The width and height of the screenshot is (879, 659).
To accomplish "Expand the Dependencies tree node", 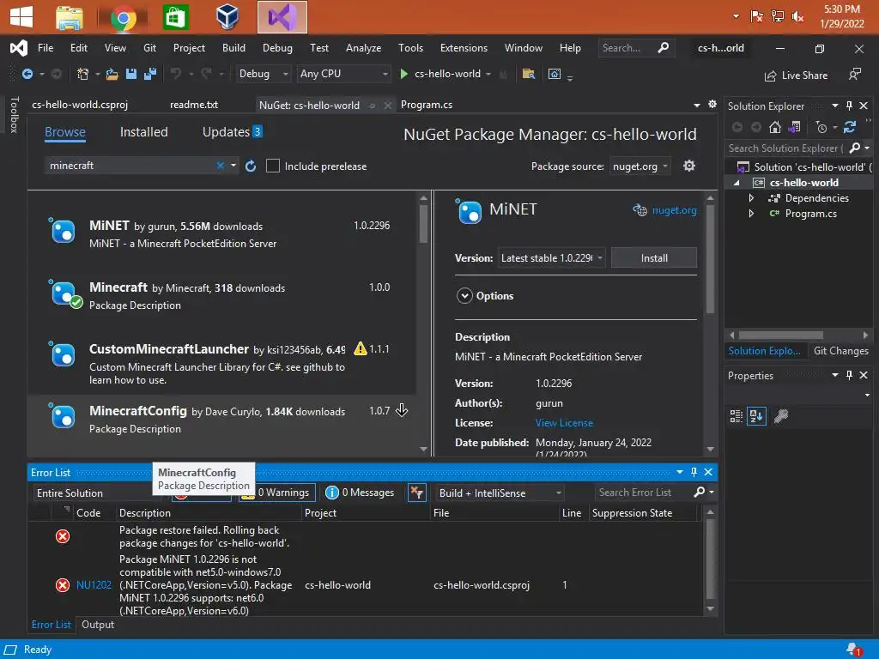I will [751, 198].
